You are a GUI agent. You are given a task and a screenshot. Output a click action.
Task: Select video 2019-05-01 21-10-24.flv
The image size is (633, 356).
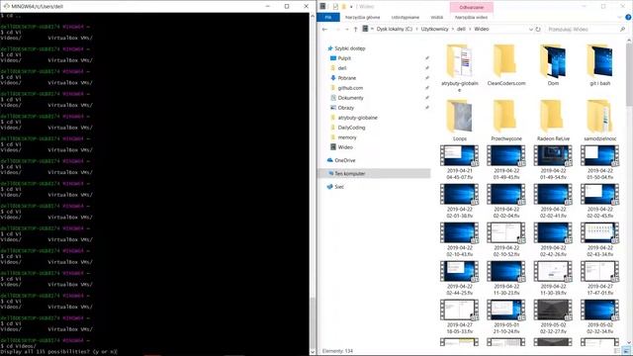click(506, 316)
